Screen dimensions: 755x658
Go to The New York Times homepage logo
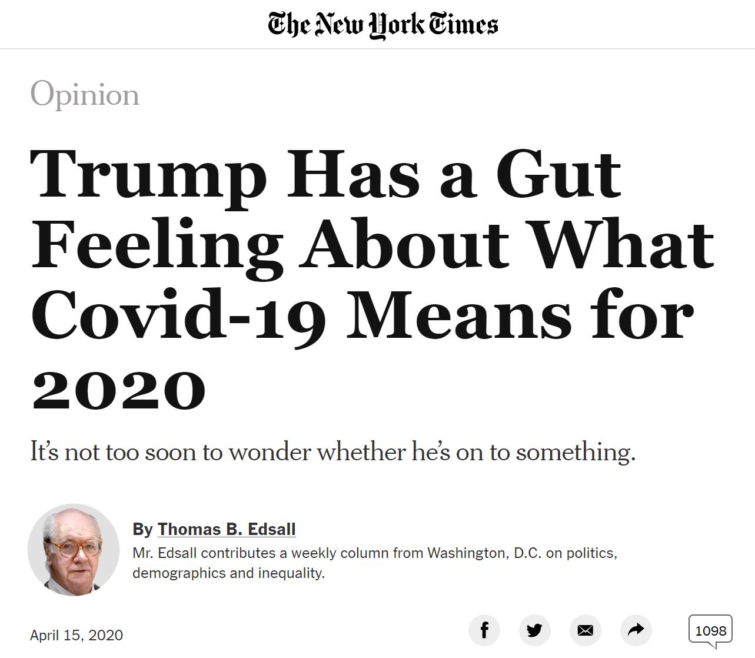pos(383,25)
